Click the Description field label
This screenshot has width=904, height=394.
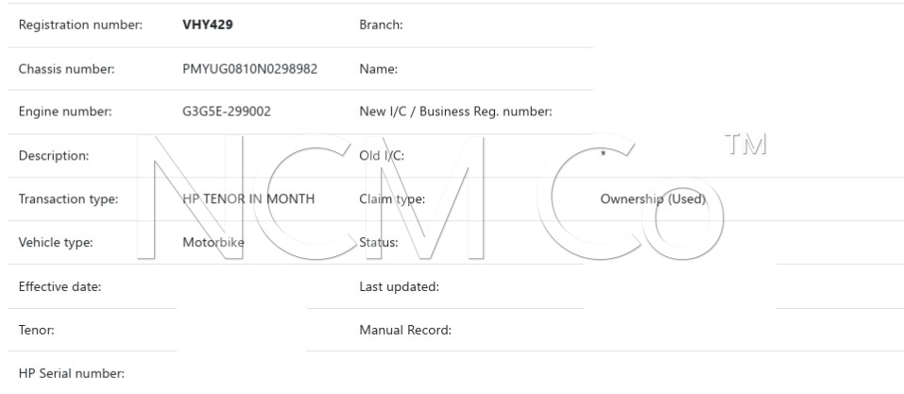click(x=54, y=156)
